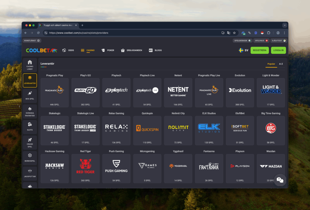Open the Light & Wonder provider card
The width and height of the screenshot is (310, 210).
coord(271,92)
